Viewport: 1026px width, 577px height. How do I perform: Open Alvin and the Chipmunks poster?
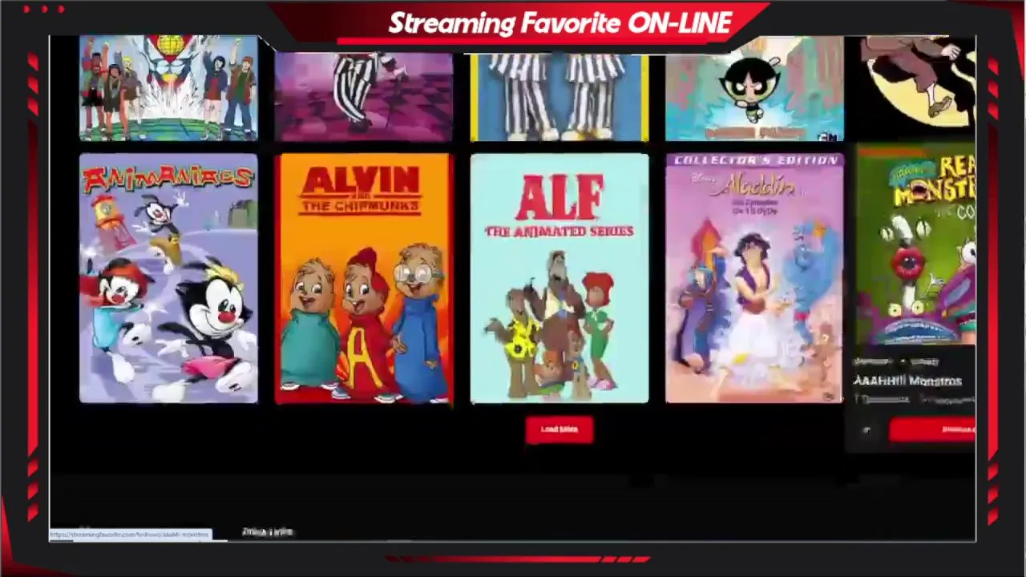[364, 278]
